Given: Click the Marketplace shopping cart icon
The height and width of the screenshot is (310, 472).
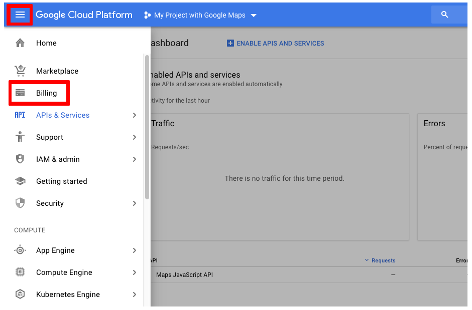Looking at the screenshot, I should click(20, 71).
